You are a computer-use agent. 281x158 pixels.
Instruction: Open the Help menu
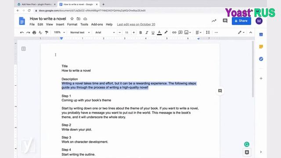pyautogui.click(x=109, y=25)
